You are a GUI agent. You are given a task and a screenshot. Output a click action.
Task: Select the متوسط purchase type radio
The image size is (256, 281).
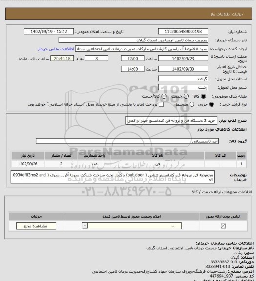192,104
